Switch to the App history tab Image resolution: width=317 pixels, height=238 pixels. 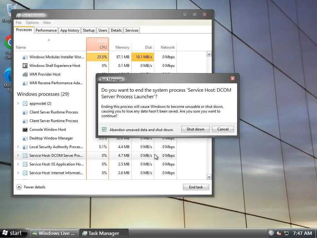tap(70, 30)
